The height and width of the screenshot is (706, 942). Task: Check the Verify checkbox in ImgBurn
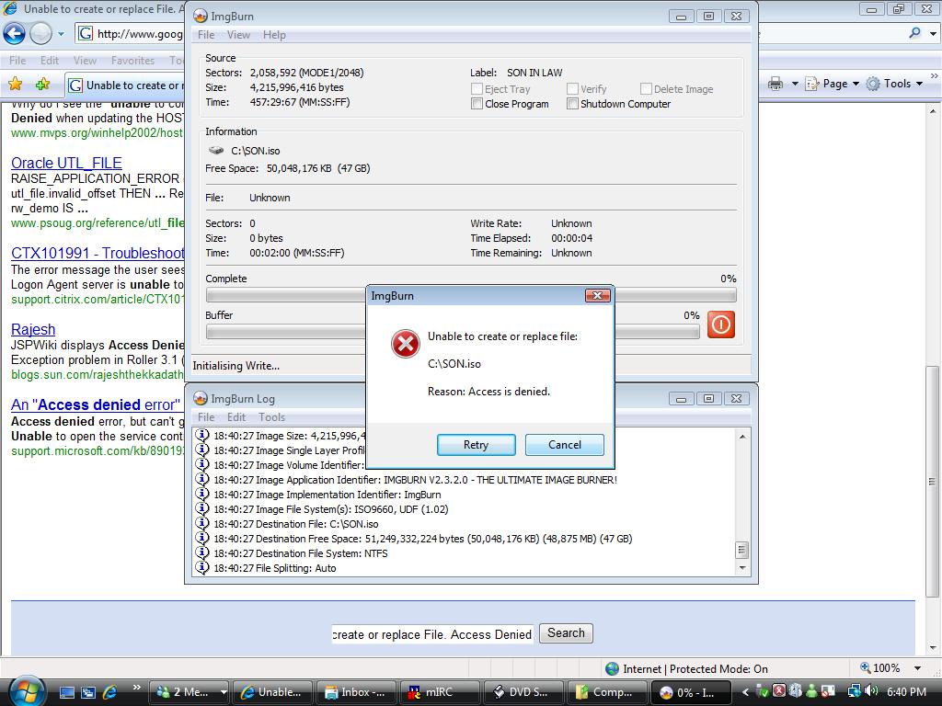572,89
